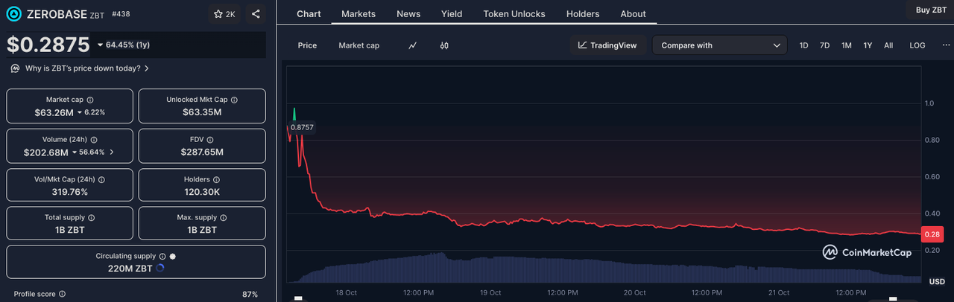Click the 0.28 current price label
The height and width of the screenshot is (302, 954).
pyautogui.click(x=933, y=235)
